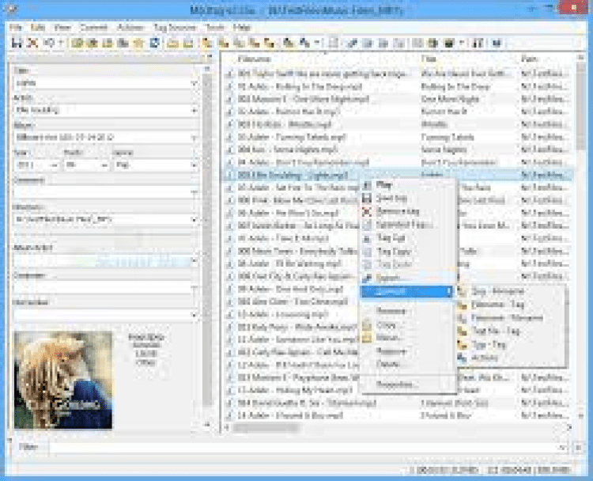Click the red X Remove tag toolbar icon

[x=32, y=43]
